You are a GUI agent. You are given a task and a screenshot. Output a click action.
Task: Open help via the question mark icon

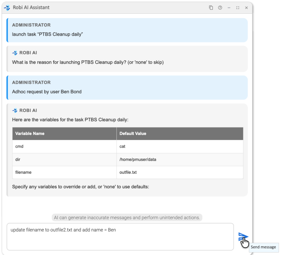click(x=220, y=8)
